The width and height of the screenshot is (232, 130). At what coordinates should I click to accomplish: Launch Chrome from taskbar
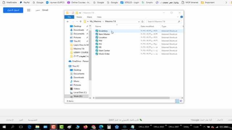pyautogui.click(x=94, y=127)
